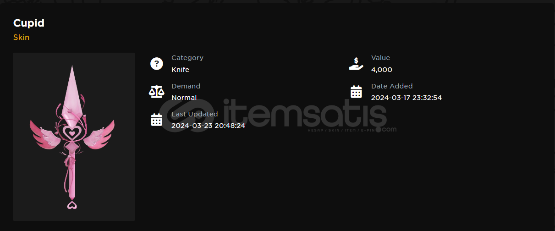Click the calendar icon beside Date Added
This screenshot has height=231, width=555.
tap(356, 92)
